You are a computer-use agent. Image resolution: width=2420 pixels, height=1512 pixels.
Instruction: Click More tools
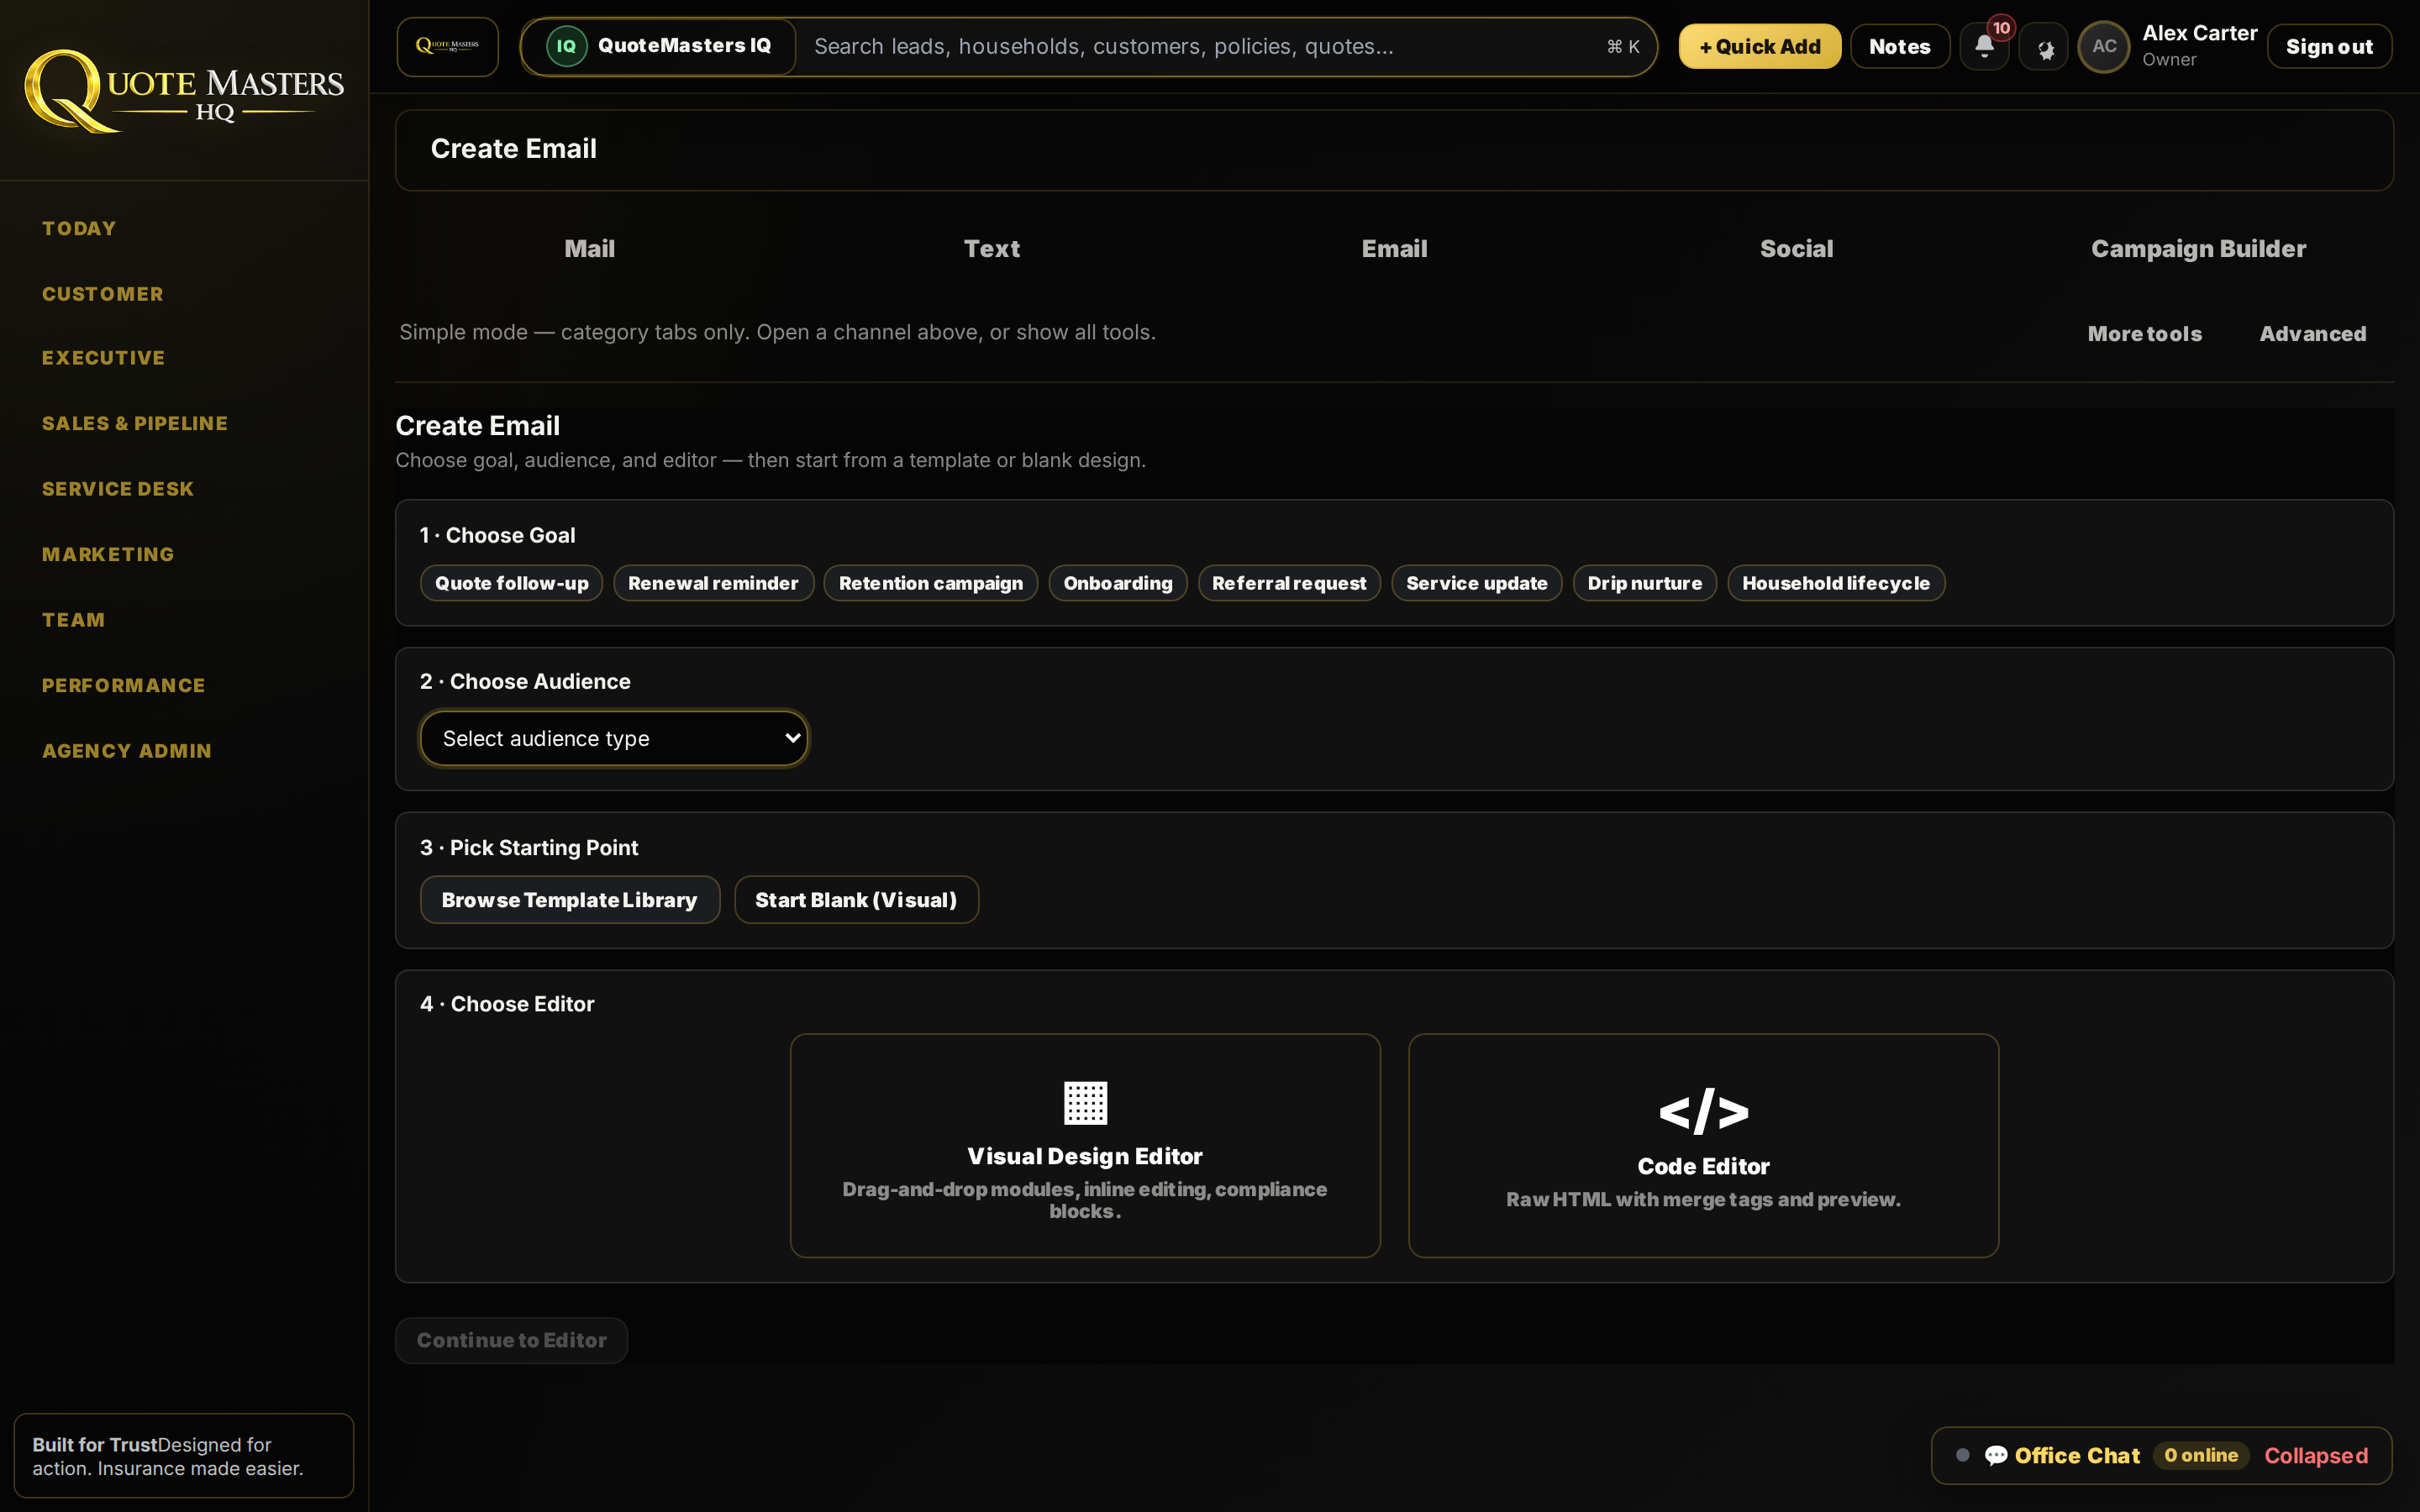2144,333
